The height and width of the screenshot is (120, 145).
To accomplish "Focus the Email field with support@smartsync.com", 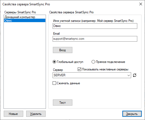I will coord(95,39).
